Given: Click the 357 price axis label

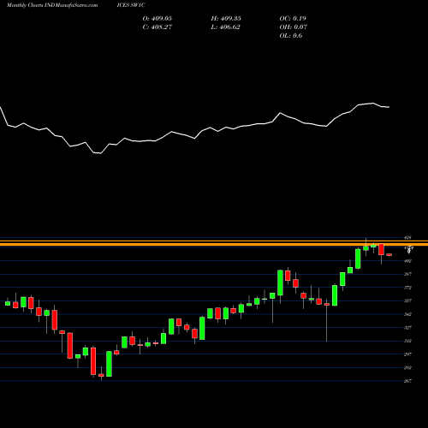Looking at the screenshot, I should (408, 300).
